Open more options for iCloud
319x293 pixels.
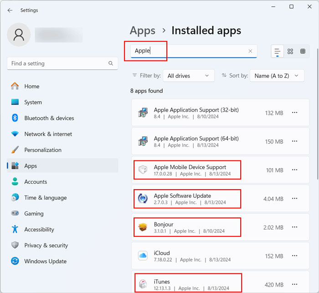tap(295, 256)
